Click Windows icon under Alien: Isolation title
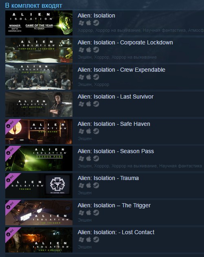This screenshot has width=204, height=257. (81, 23)
